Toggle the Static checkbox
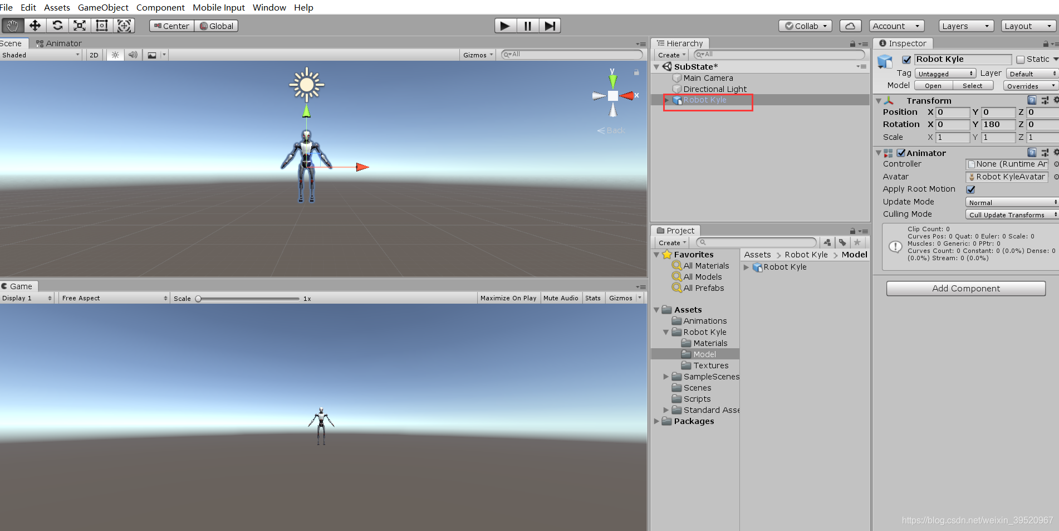Image resolution: width=1059 pixels, height=531 pixels. 1021,60
